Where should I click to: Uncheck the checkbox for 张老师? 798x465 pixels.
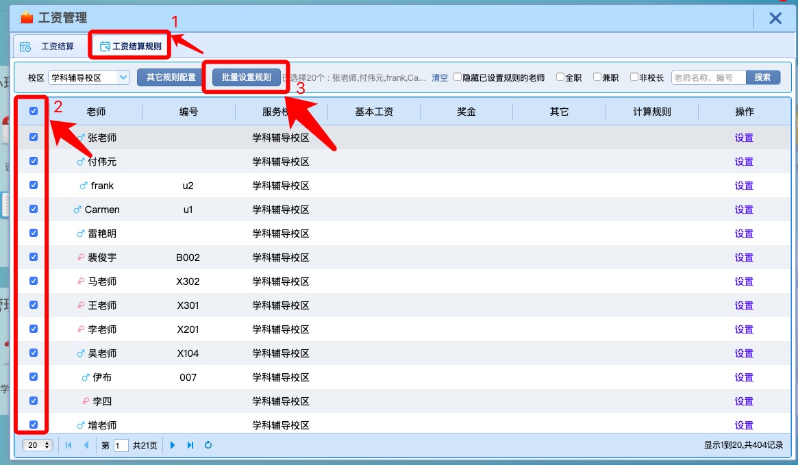tap(34, 137)
